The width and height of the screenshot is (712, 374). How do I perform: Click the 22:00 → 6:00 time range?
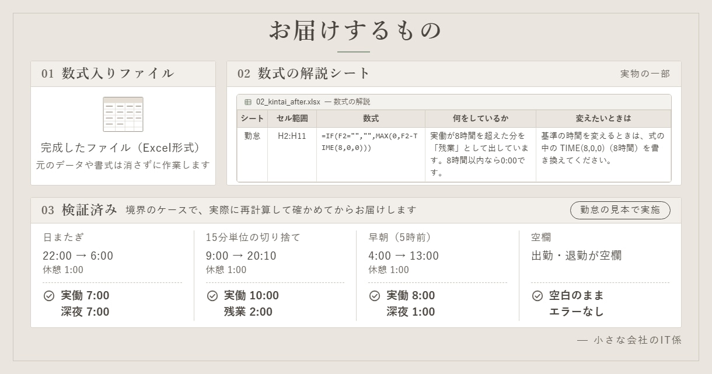pos(78,256)
